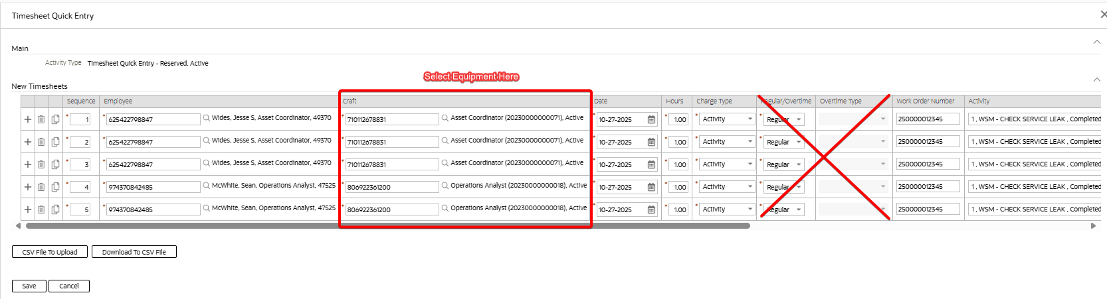Collapse the Main section
The width and height of the screenshot is (1107, 299).
point(1096,42)
